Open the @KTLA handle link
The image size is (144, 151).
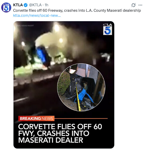35,5
